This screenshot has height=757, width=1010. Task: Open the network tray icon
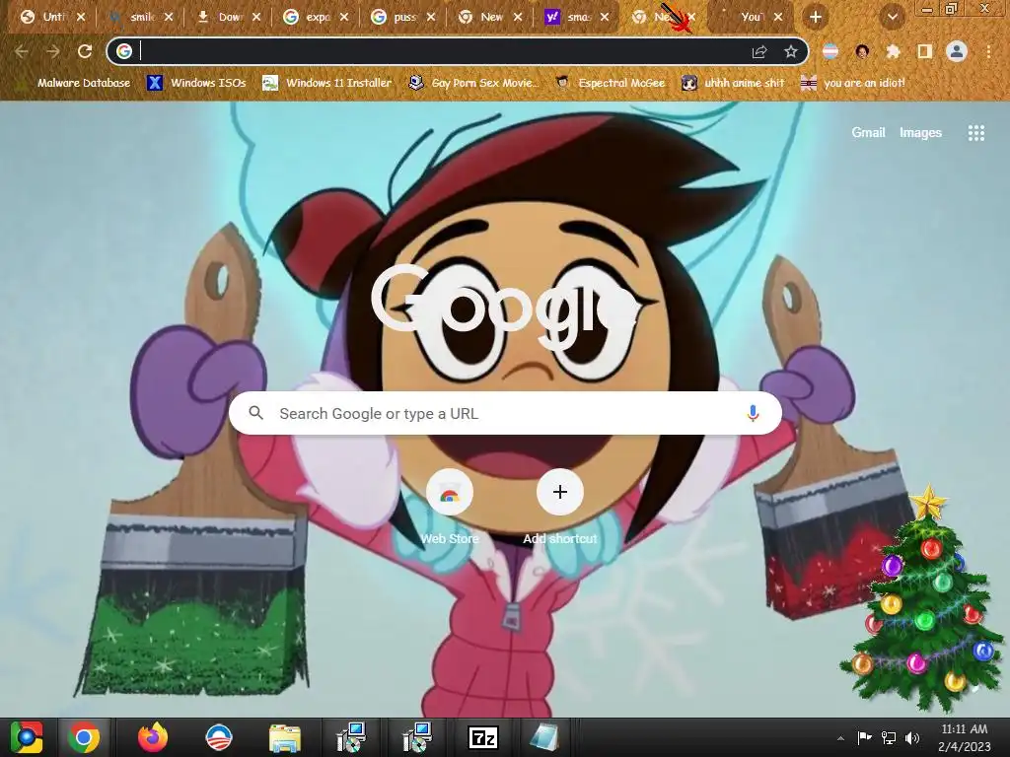[889, 737]
